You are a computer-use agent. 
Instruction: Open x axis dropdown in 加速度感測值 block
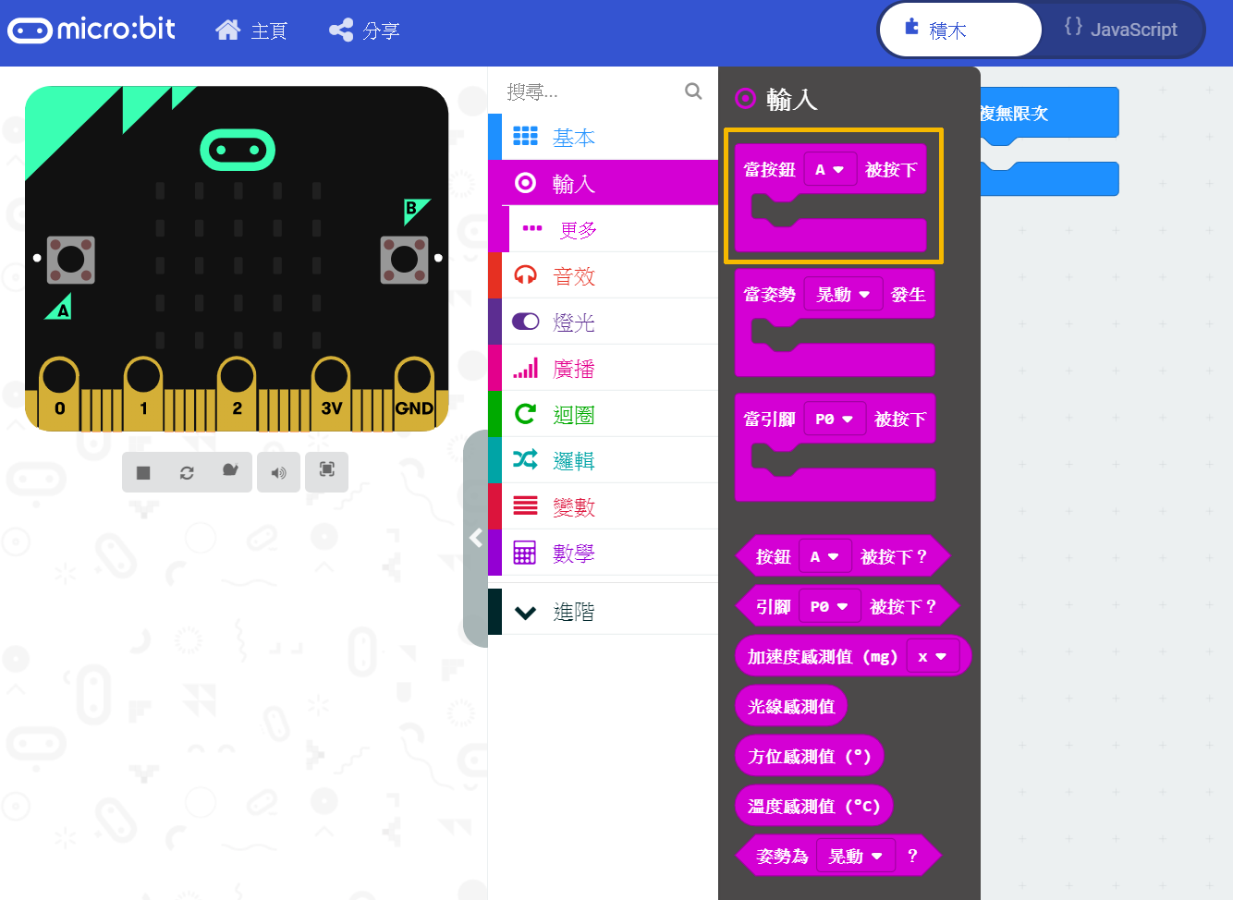click(933, 657)
